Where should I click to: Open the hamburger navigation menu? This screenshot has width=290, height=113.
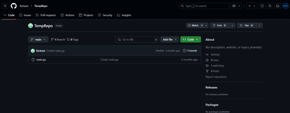pyautogui.click(x=5, y=6)
